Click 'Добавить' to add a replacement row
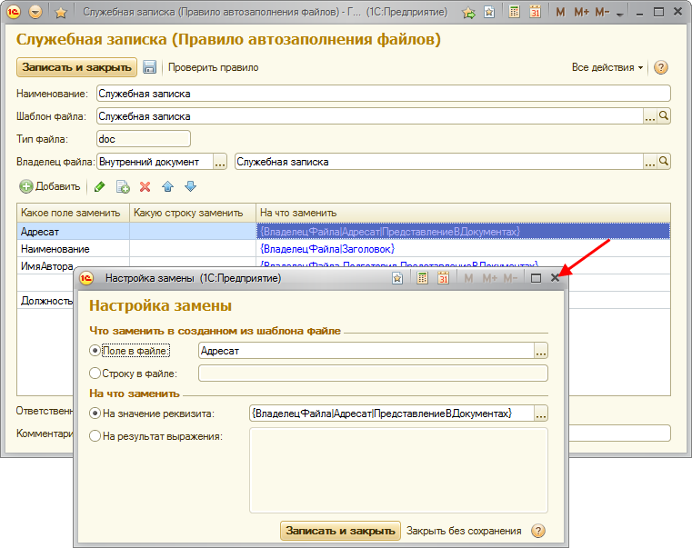Image resolution: width=692 pixels, height=548 pixels. coord(50,186)
